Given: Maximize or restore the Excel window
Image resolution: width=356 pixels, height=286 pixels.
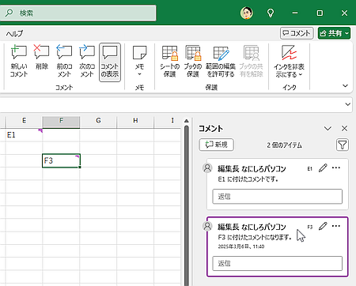Looking at the screenshot, I should pyautogui.click(x=320, y=13).
